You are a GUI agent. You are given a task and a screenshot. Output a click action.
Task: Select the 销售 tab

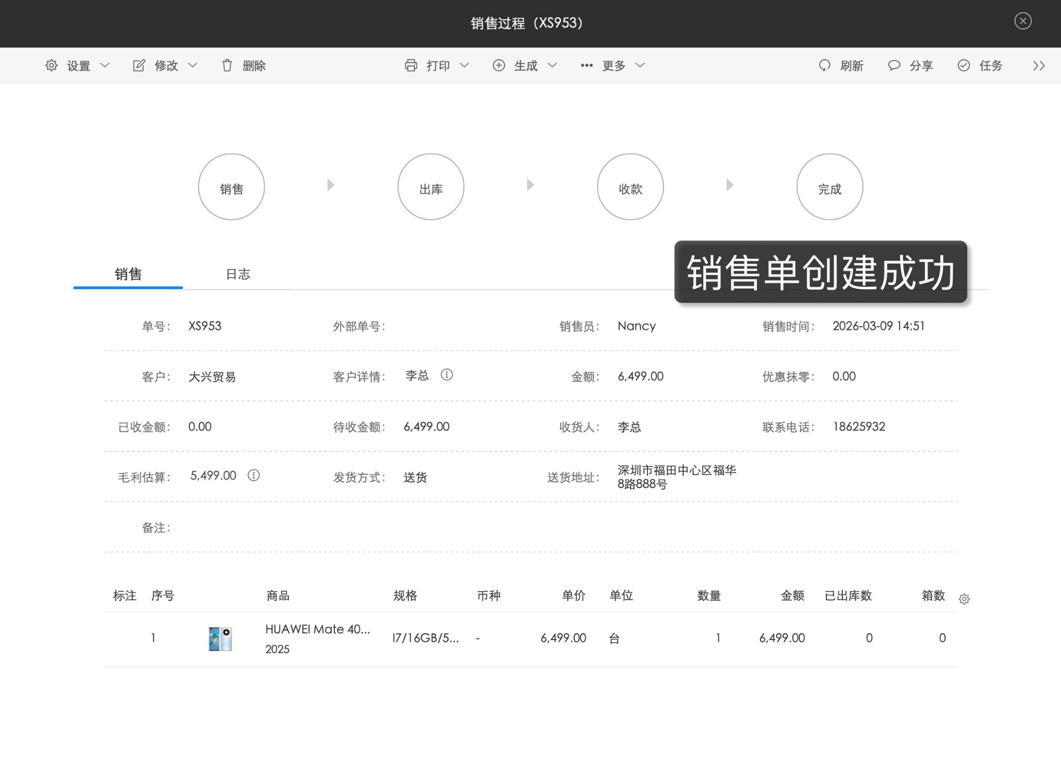pos(127,274)
